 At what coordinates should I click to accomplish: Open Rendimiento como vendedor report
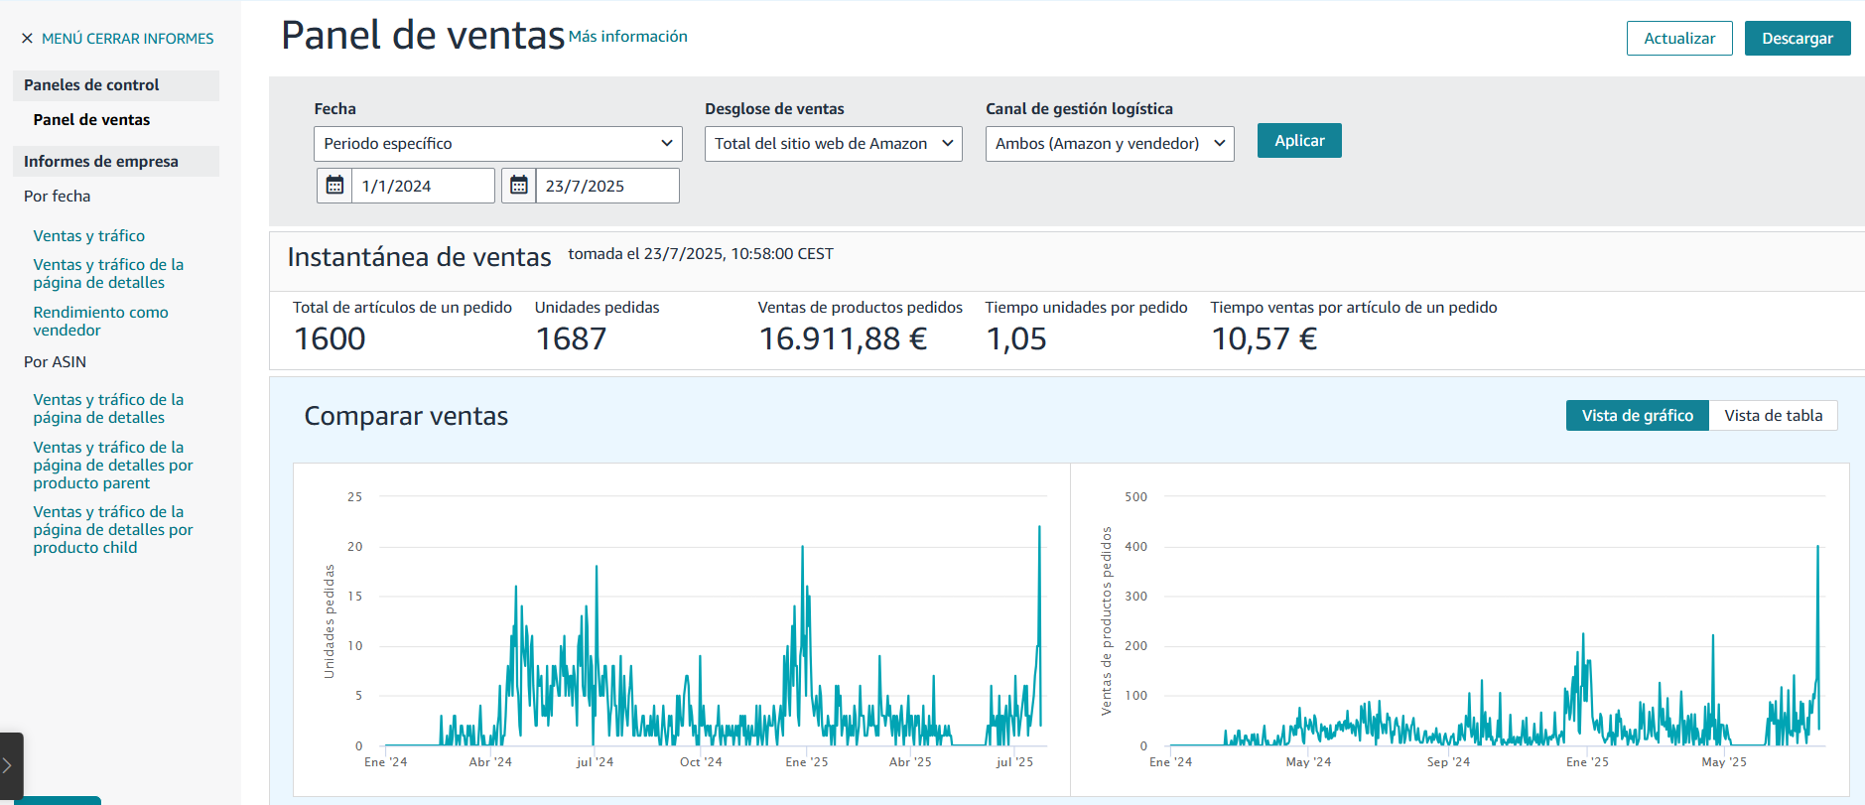(x=100, y=321)
